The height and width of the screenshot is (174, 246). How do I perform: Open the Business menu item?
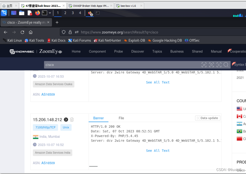[x=177, y=51]
